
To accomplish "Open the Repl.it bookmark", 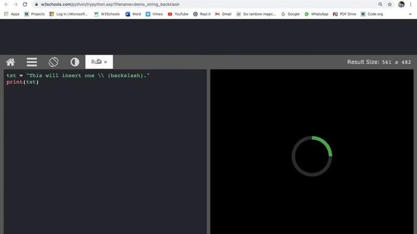I will [202, 14].
